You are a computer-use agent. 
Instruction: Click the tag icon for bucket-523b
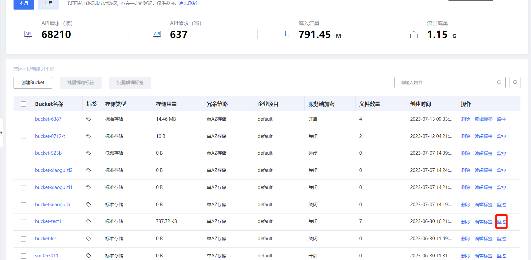point(88,153)
